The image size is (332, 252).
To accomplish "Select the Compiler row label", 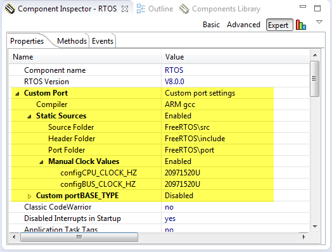I will [x=52, y=104].
